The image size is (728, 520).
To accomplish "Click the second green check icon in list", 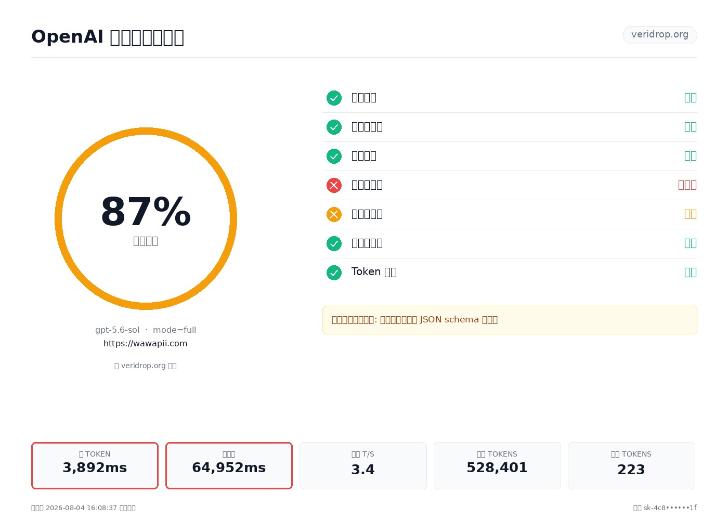I will [x=334, y=127].
